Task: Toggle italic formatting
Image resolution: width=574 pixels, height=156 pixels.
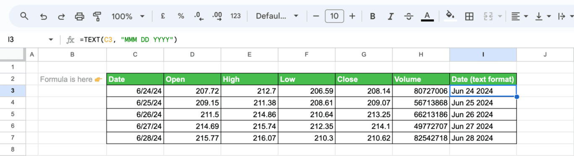Action: (390, 16)
